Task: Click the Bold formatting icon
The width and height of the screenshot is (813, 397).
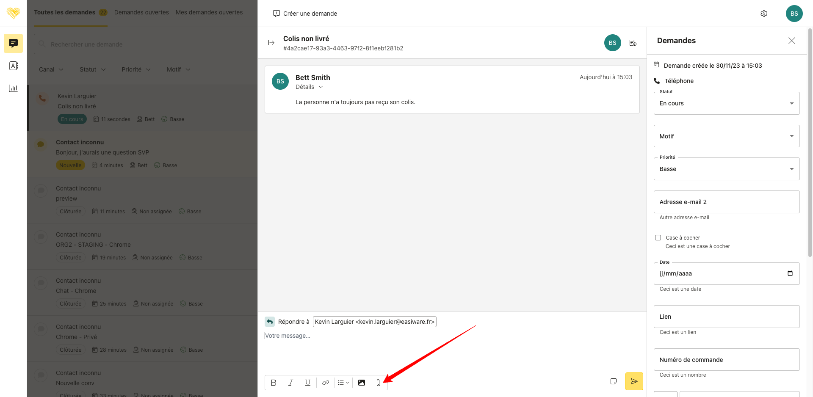Action: (x=274, y=383)
